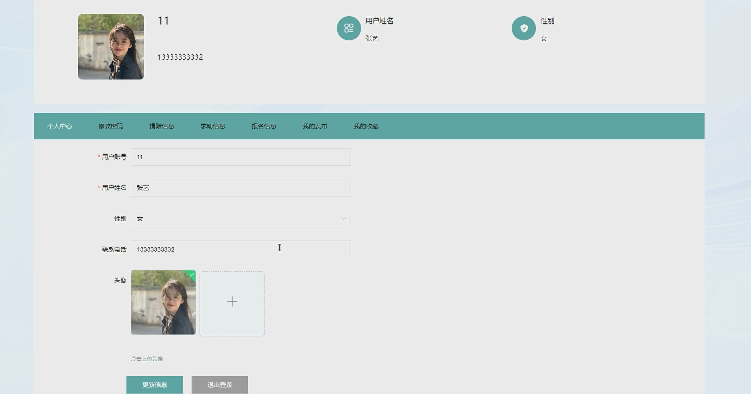
Task: Click the account name 11 in header
Action: 163,21
